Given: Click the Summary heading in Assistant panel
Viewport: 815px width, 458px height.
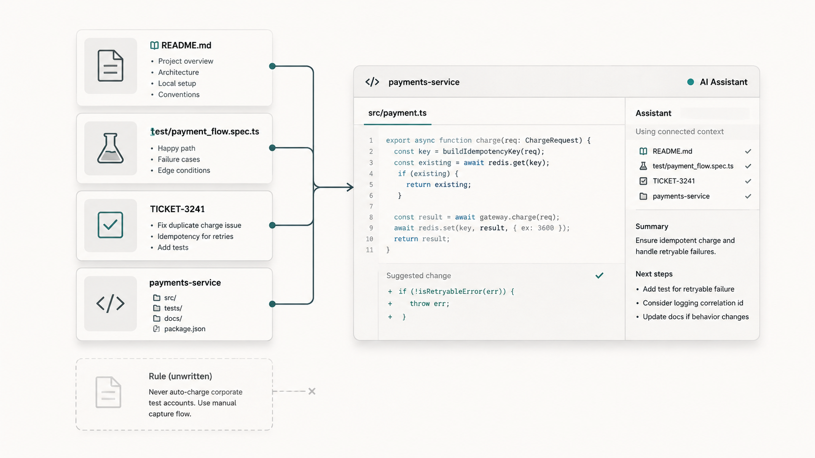Looking at the screenshot, I should (x=652, y=226).
